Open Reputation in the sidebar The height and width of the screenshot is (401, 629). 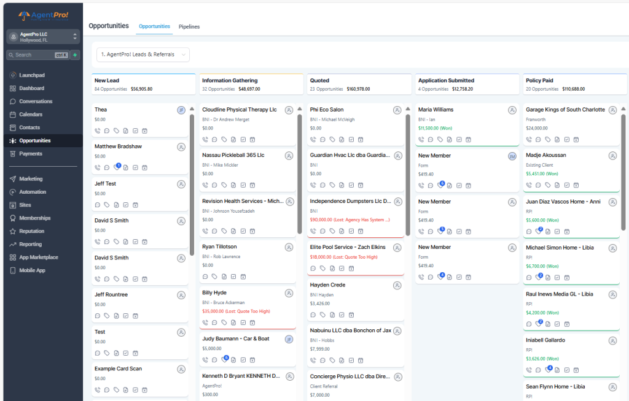[x=32, y=232]
